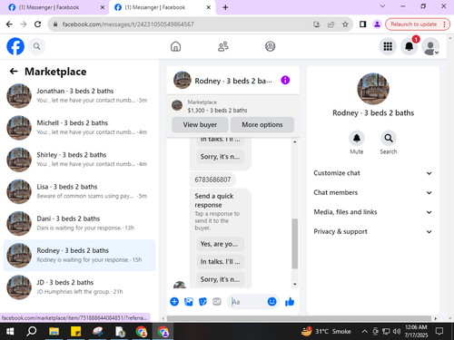Send a thumbs-up like

(x=290, y=301)
